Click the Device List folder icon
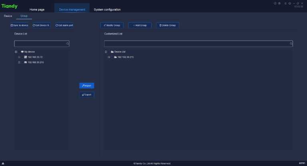Screen dimensions: 307x166 click(112, 52)
